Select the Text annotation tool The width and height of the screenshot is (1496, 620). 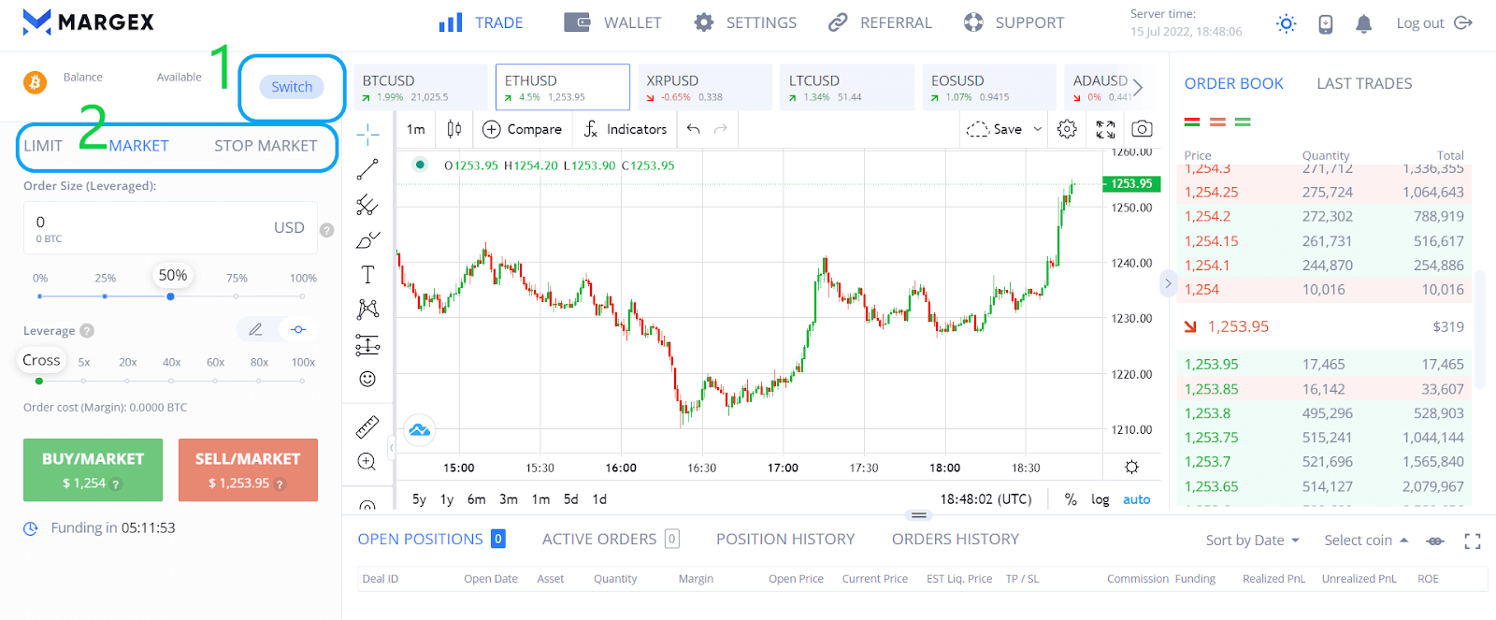[x=367, y=275]
